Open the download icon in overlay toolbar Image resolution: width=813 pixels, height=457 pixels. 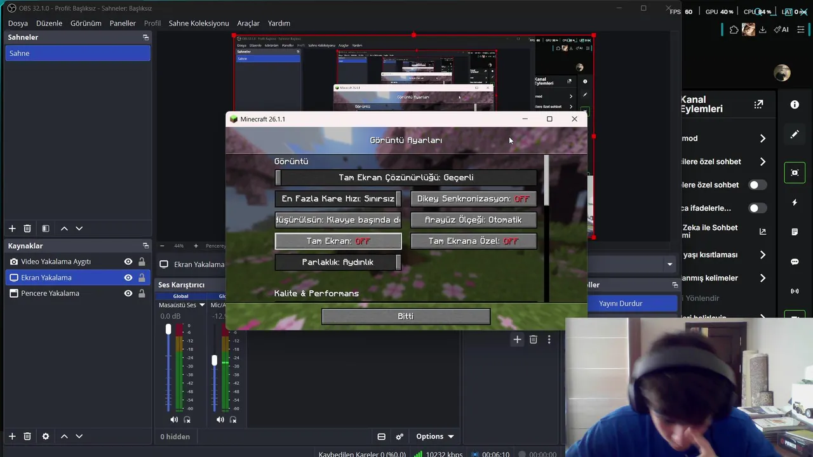click(763, 29)
